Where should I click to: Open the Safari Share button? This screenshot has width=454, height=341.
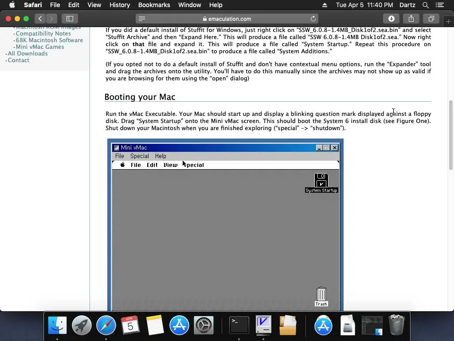pos(411,19)
